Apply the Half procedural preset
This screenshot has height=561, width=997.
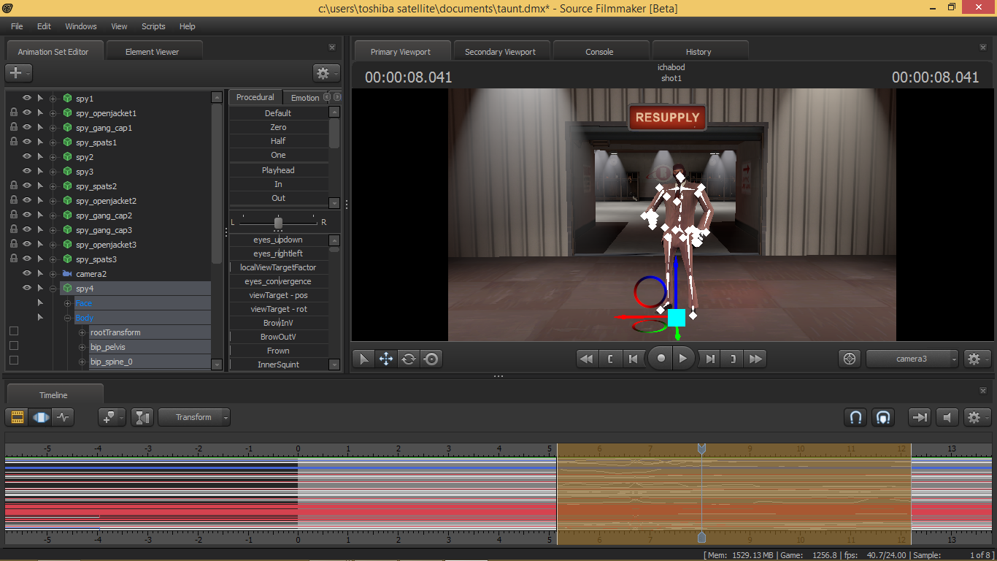coord(278,141)
